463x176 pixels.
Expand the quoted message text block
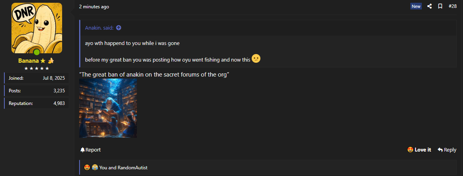click(x=268, y=52)
